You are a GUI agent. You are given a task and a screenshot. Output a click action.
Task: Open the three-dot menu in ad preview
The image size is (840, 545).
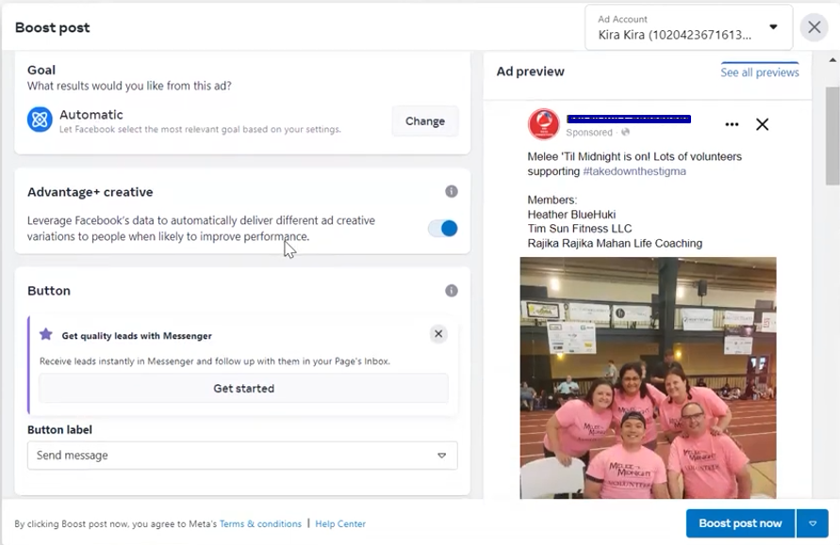click(x=732, y=124)
